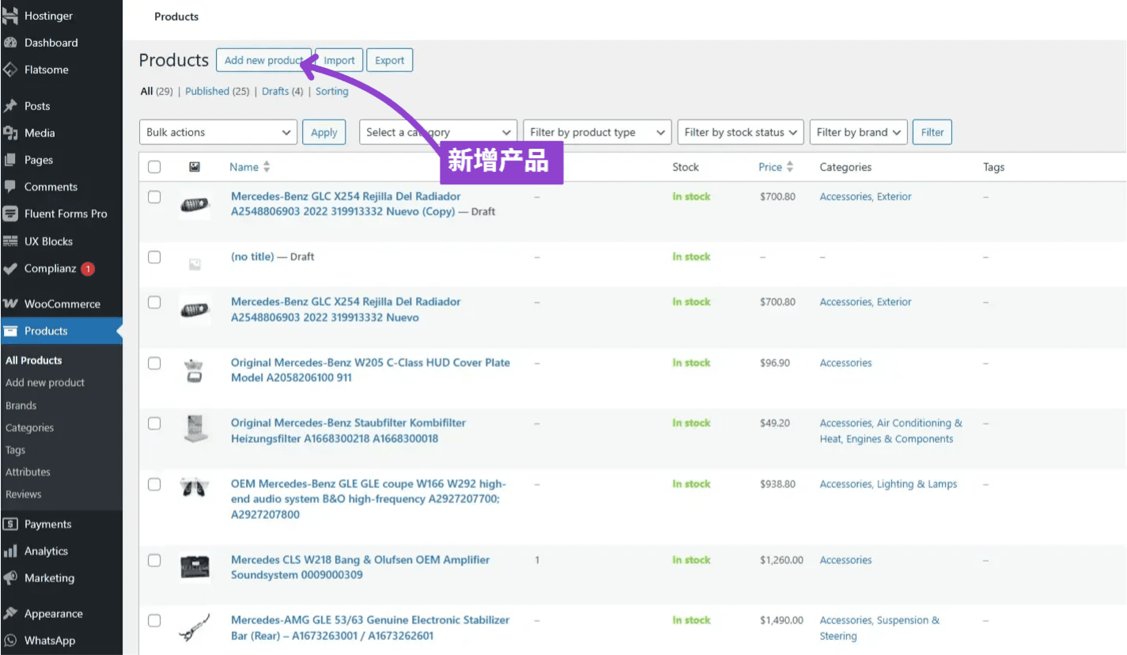Click the Appearance paintbrush icon
Viewport: 1127px width, 655px height.
(10, 614)
